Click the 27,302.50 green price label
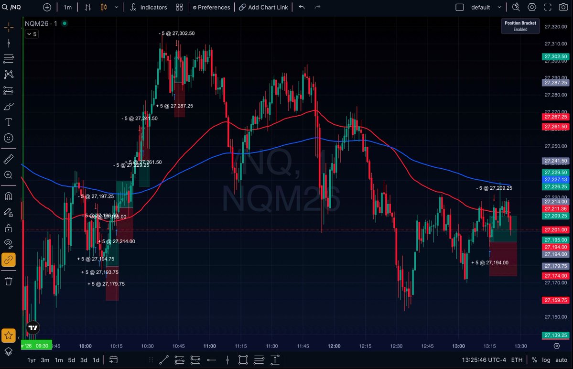The height and width of the screenshot is (369, 573). point(556,56)
